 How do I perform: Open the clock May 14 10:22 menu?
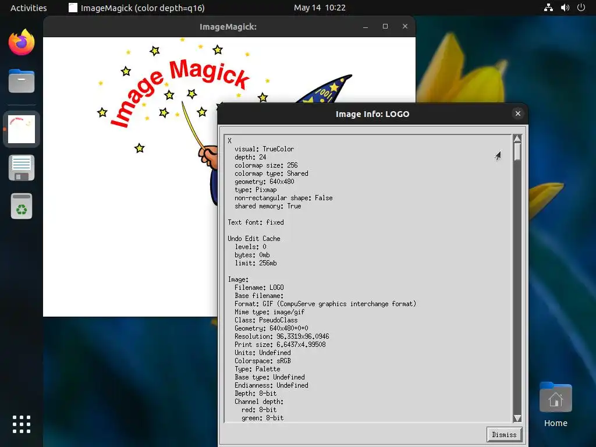tap(320, 8)
